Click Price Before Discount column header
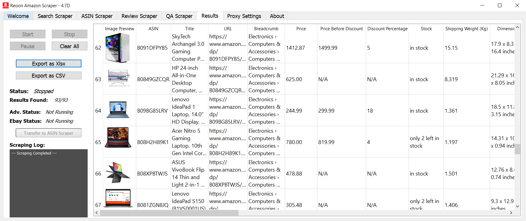Screen dimensions: 526x221 pyautogui.click(x=342, y=29)
